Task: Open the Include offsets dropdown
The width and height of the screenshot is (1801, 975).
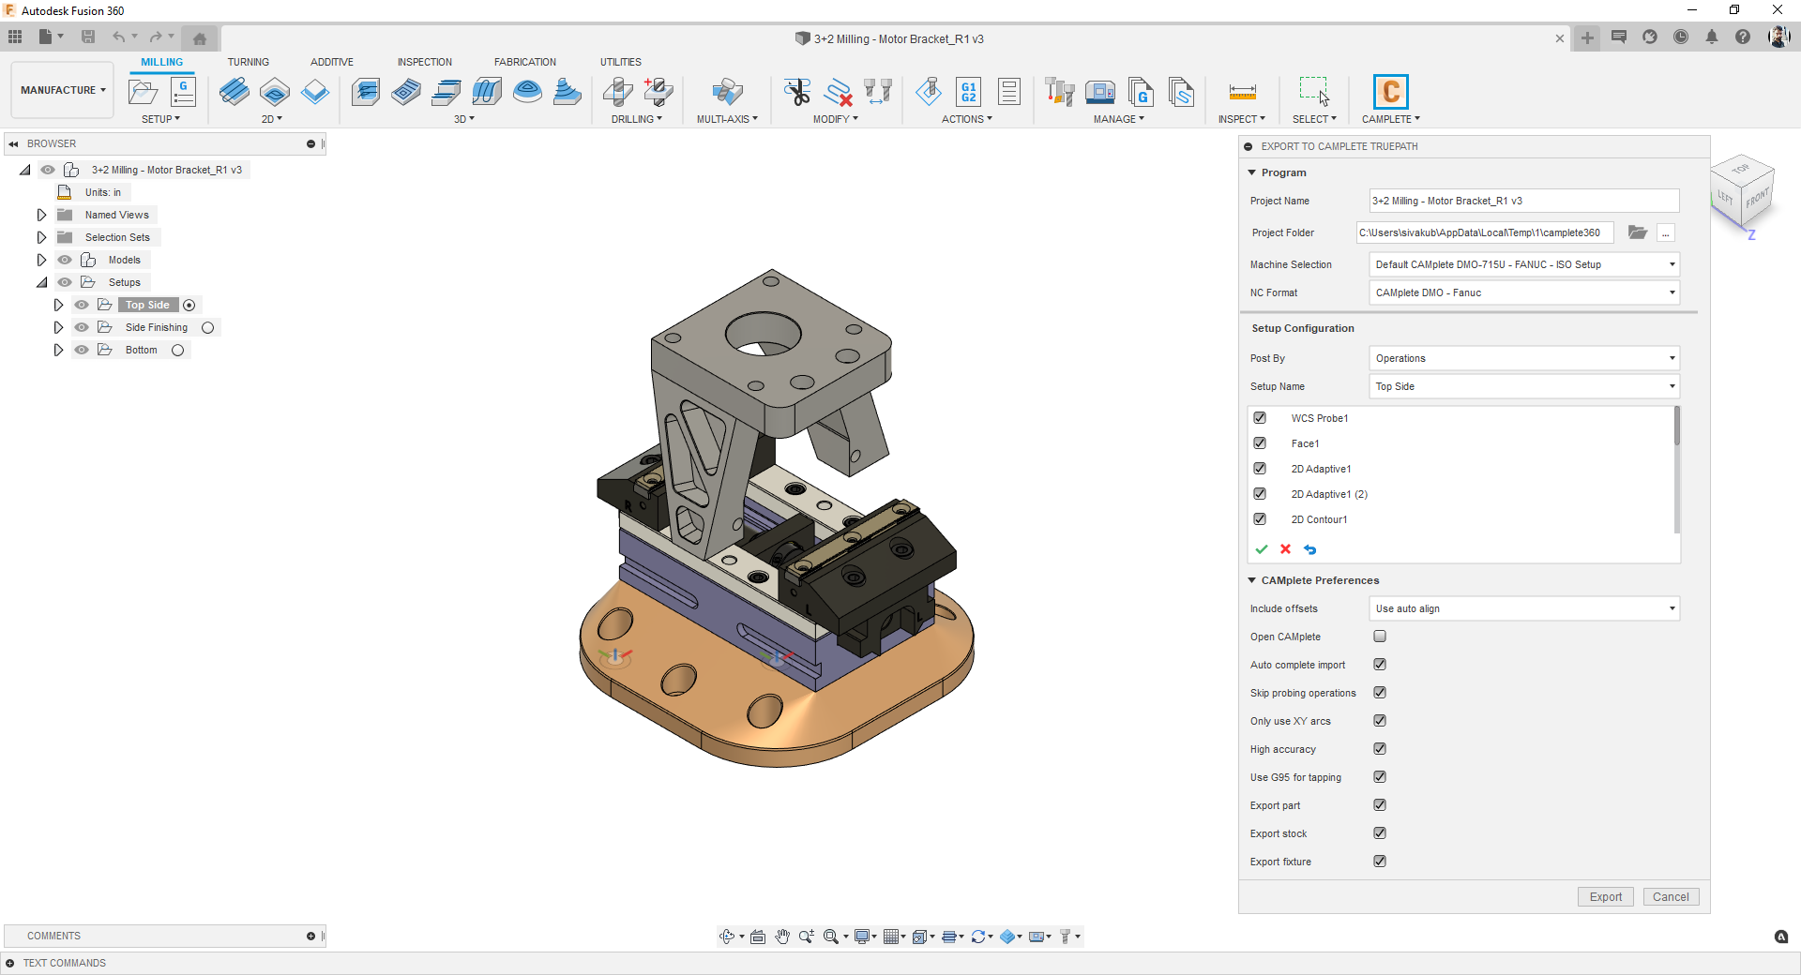Action: click(x=1523, y=608)
